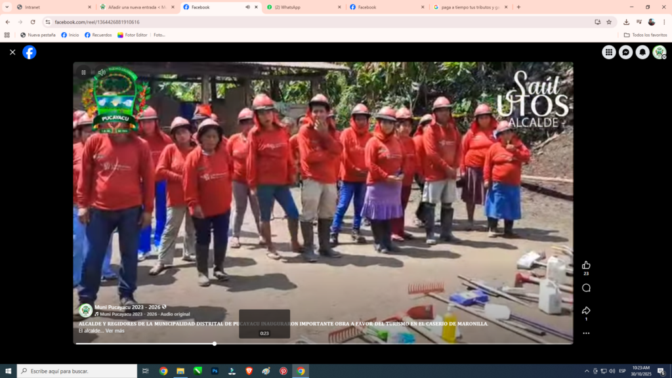The height and width of the screenshot is (378, 672).
Task: Open Facebook Messenger icon
Action: click(626, 52)
